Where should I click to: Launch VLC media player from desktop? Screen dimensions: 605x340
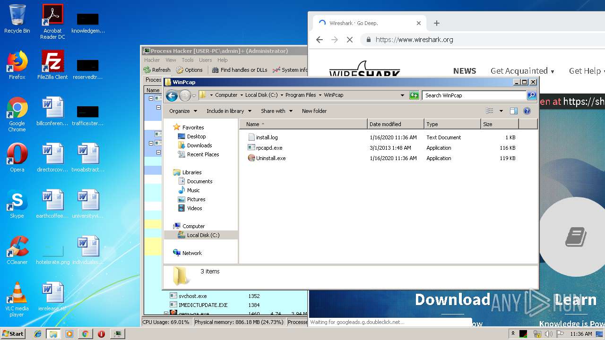coord(17,300)
